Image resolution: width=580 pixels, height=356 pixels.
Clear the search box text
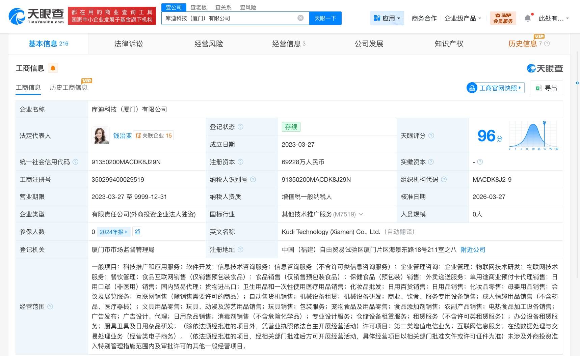coord(300,18)
